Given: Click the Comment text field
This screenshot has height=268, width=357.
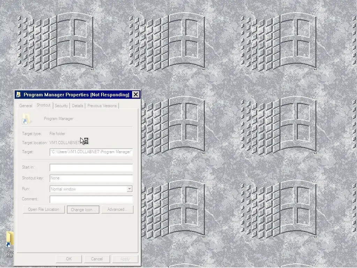Looking at the screenshot, I should coord(91,199).
